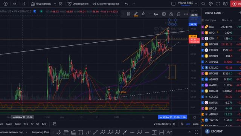Add a symbol to the watchlist

[240, 13]
